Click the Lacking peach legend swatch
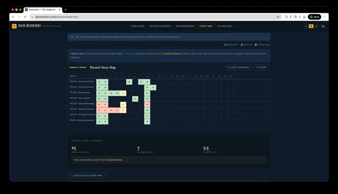The image size is (338, 194). (242, 45)
